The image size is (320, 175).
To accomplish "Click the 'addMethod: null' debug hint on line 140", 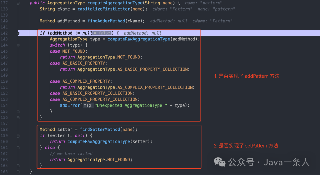I will [169, 21].
